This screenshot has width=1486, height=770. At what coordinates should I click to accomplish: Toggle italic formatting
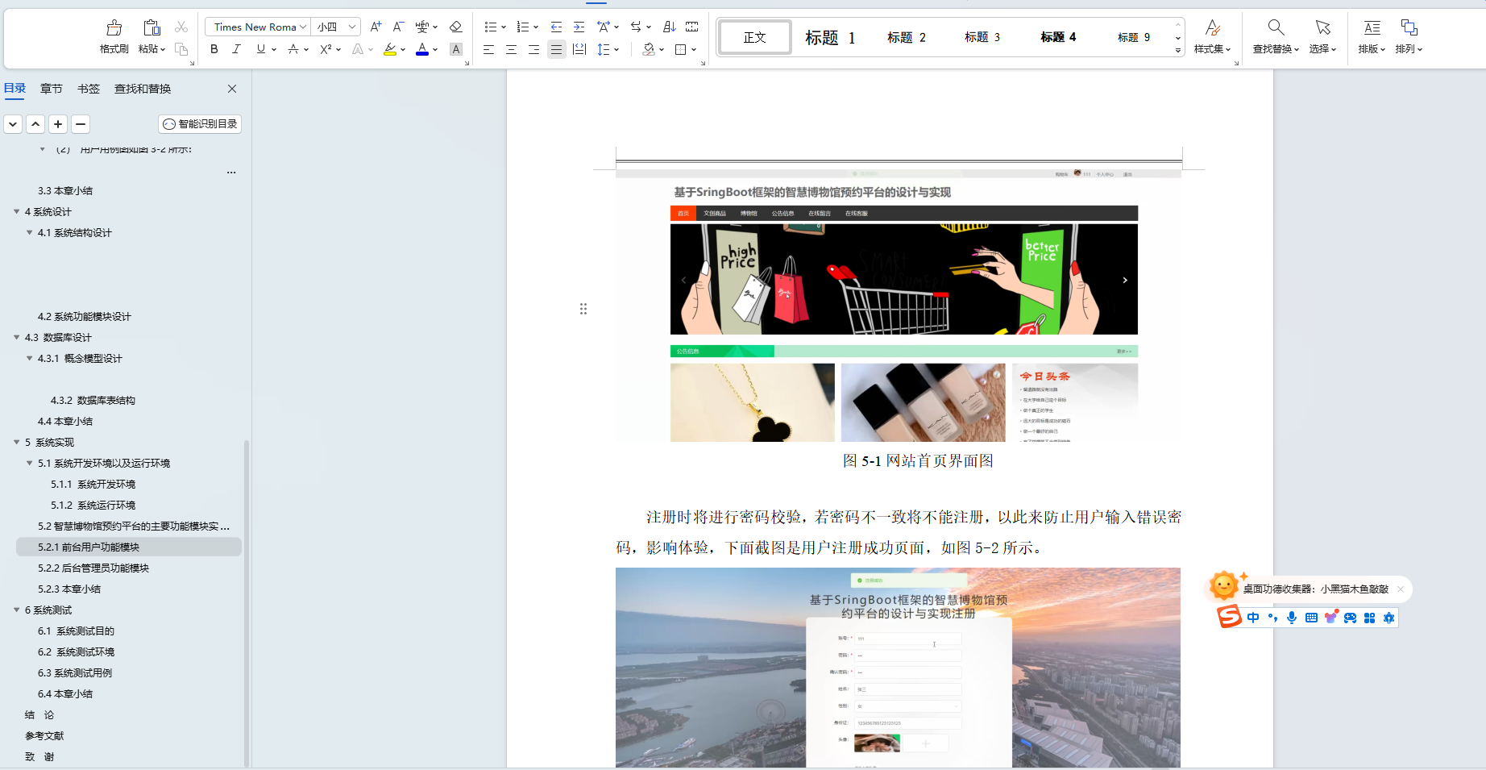pyautogui.click(x=236, y=49)
